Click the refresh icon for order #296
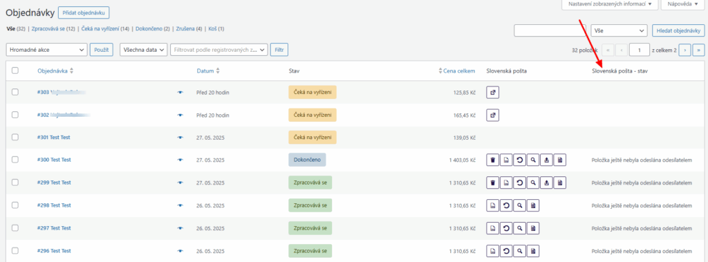The image size is (708, 262). (506, 251)
